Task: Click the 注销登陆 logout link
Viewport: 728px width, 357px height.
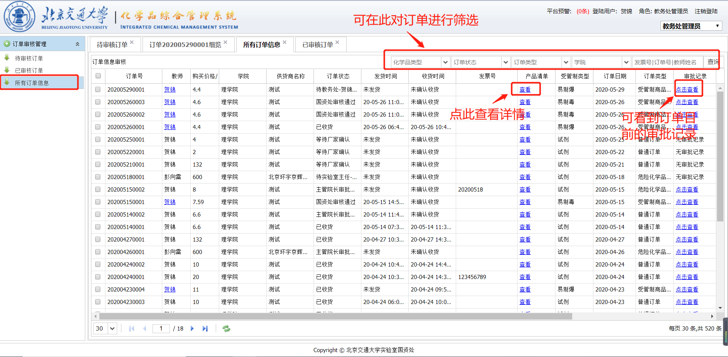Action: (x=706, y=11)
